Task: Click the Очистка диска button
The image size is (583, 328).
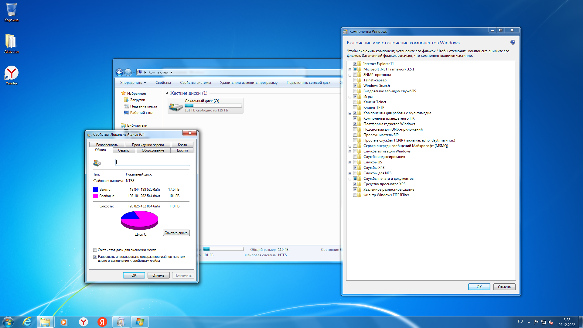Action: [176, 233]
